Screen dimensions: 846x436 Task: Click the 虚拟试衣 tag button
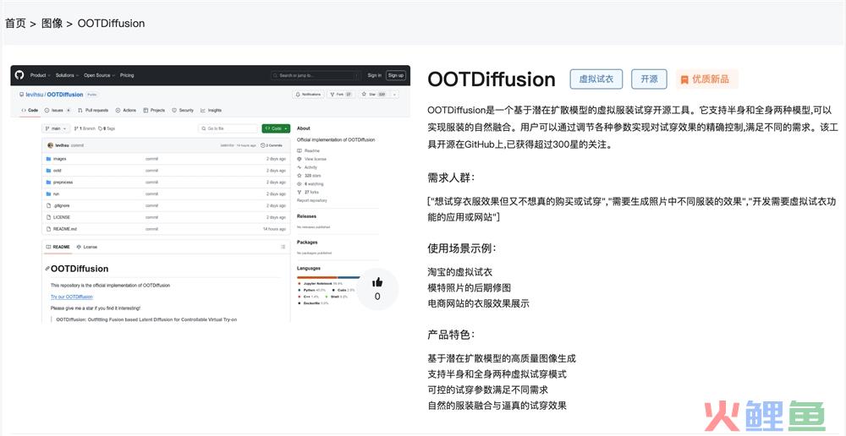pyautogui.click(x=596, y=79)
